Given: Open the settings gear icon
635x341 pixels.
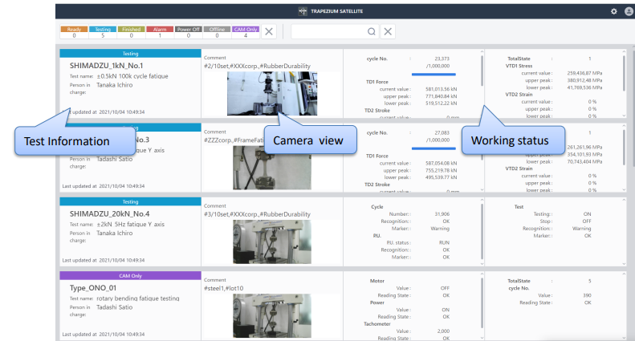Looking at the screenshot, I should pyautogui.click(x=614, y=12).
